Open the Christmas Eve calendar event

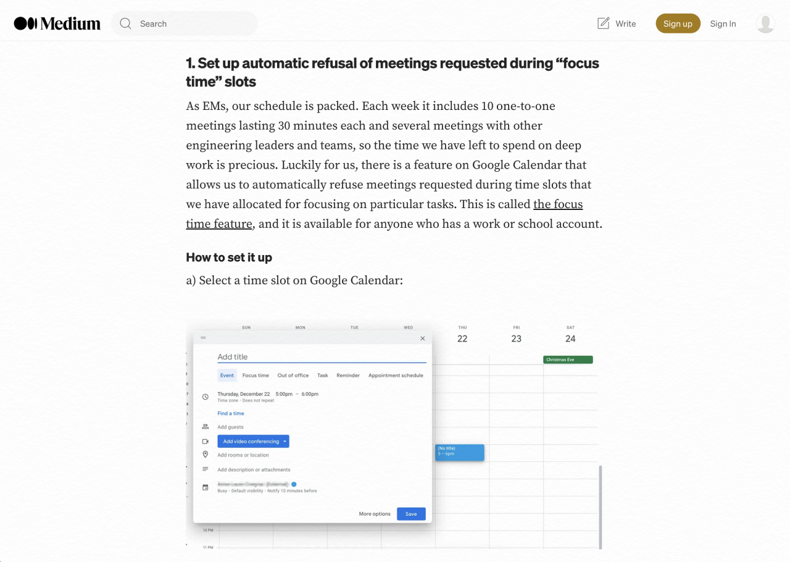point(568,359)
